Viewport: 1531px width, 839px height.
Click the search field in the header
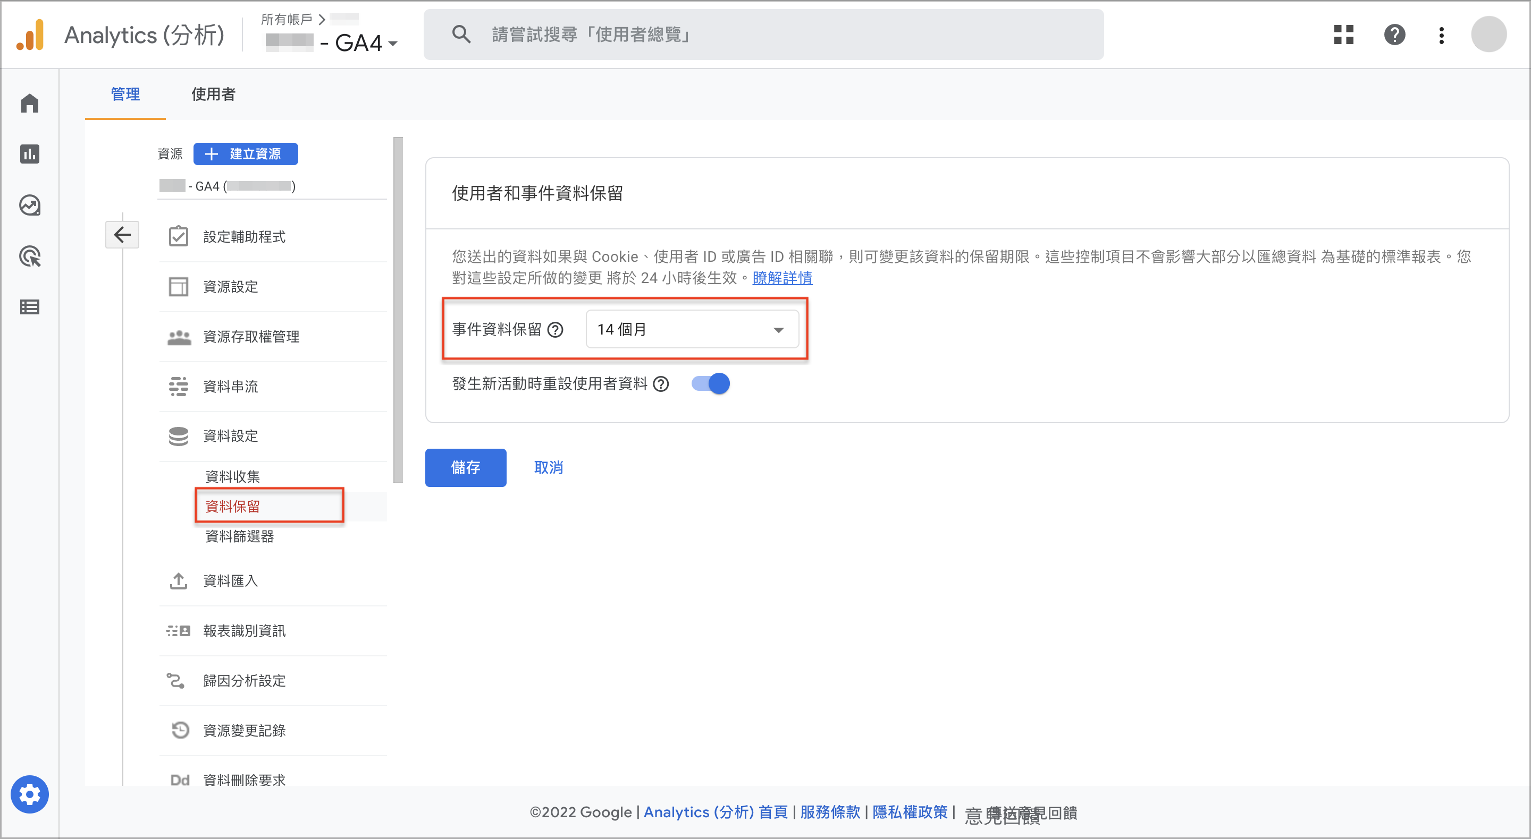[764, 35]
